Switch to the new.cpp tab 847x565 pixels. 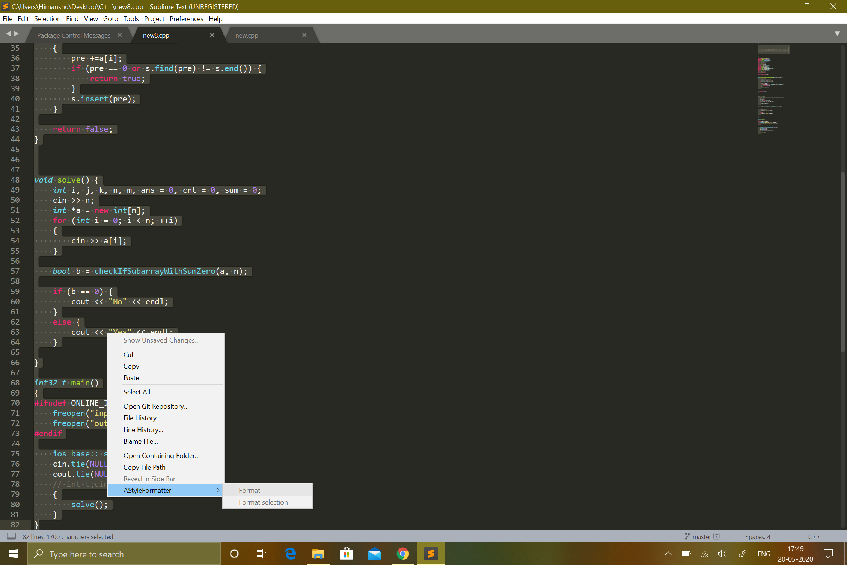[247, 35]
